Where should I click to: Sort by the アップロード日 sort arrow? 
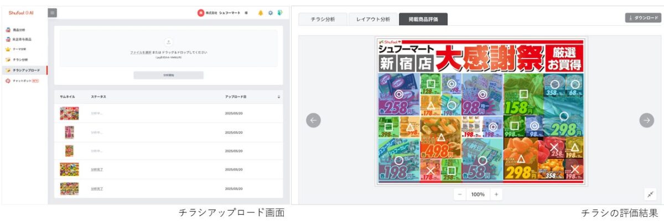(279, 97)
